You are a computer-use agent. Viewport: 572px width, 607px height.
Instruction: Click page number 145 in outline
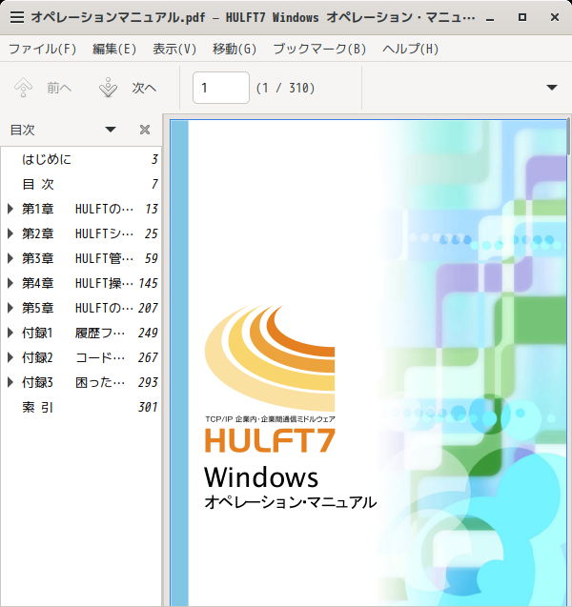click(x=148, y=283)
